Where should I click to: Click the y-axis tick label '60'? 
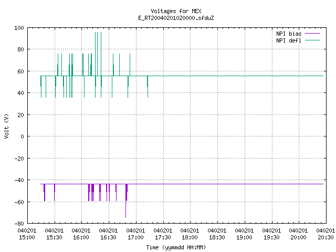(20, 71)
